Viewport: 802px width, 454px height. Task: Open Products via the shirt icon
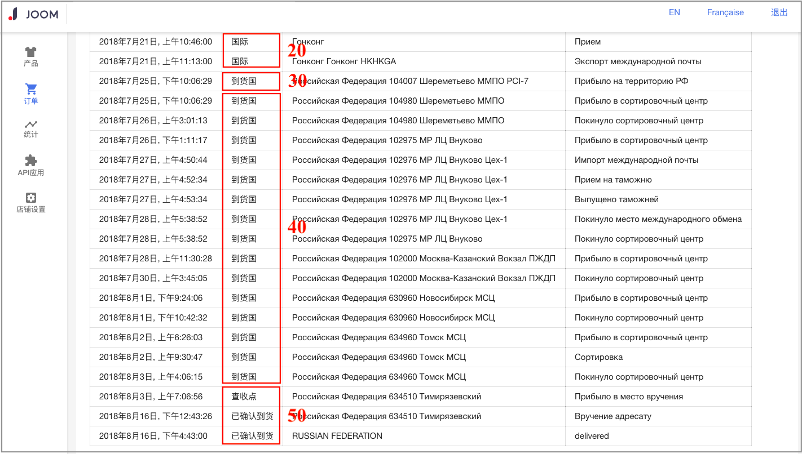(31, 52)
